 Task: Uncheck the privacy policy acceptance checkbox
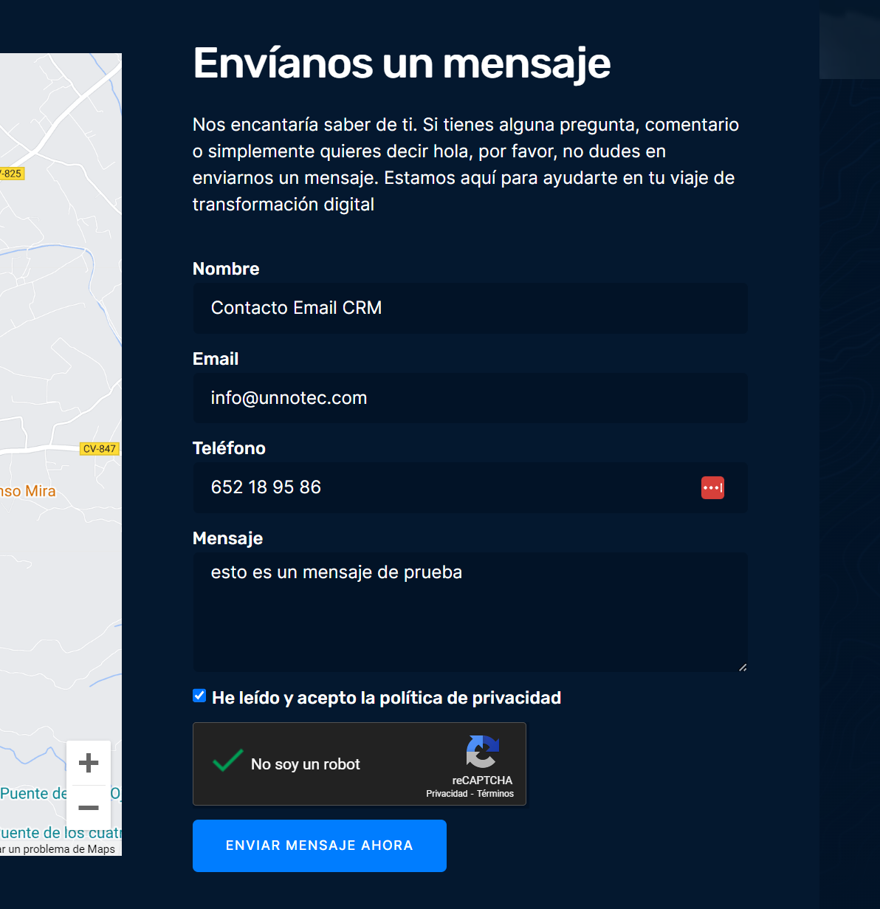[x=199, y=696]
